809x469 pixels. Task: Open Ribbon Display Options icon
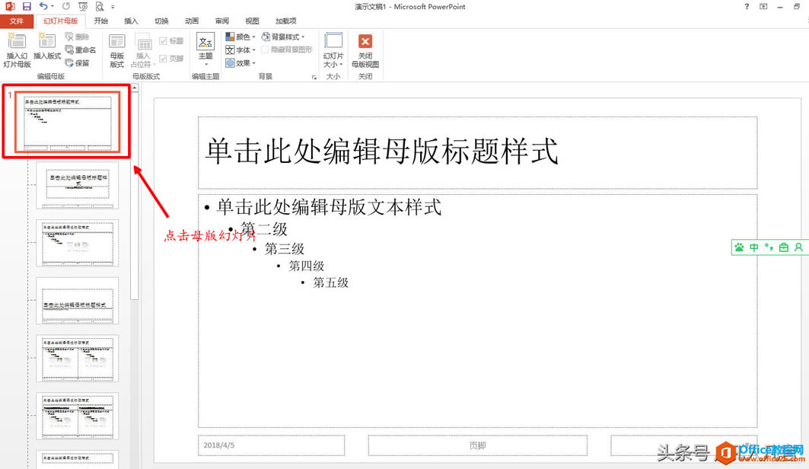pos(763,7)
